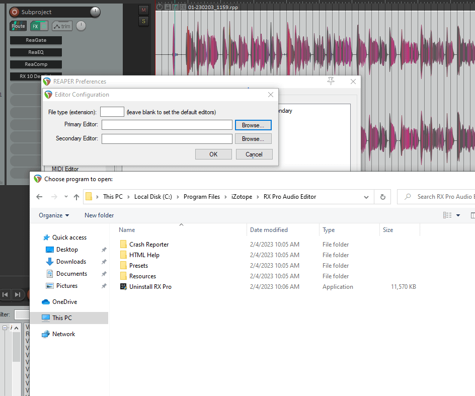The height and width of the screenshot is (396, 475).
Task: Open the ReaEQ FX slot
Action: [36, 52]
